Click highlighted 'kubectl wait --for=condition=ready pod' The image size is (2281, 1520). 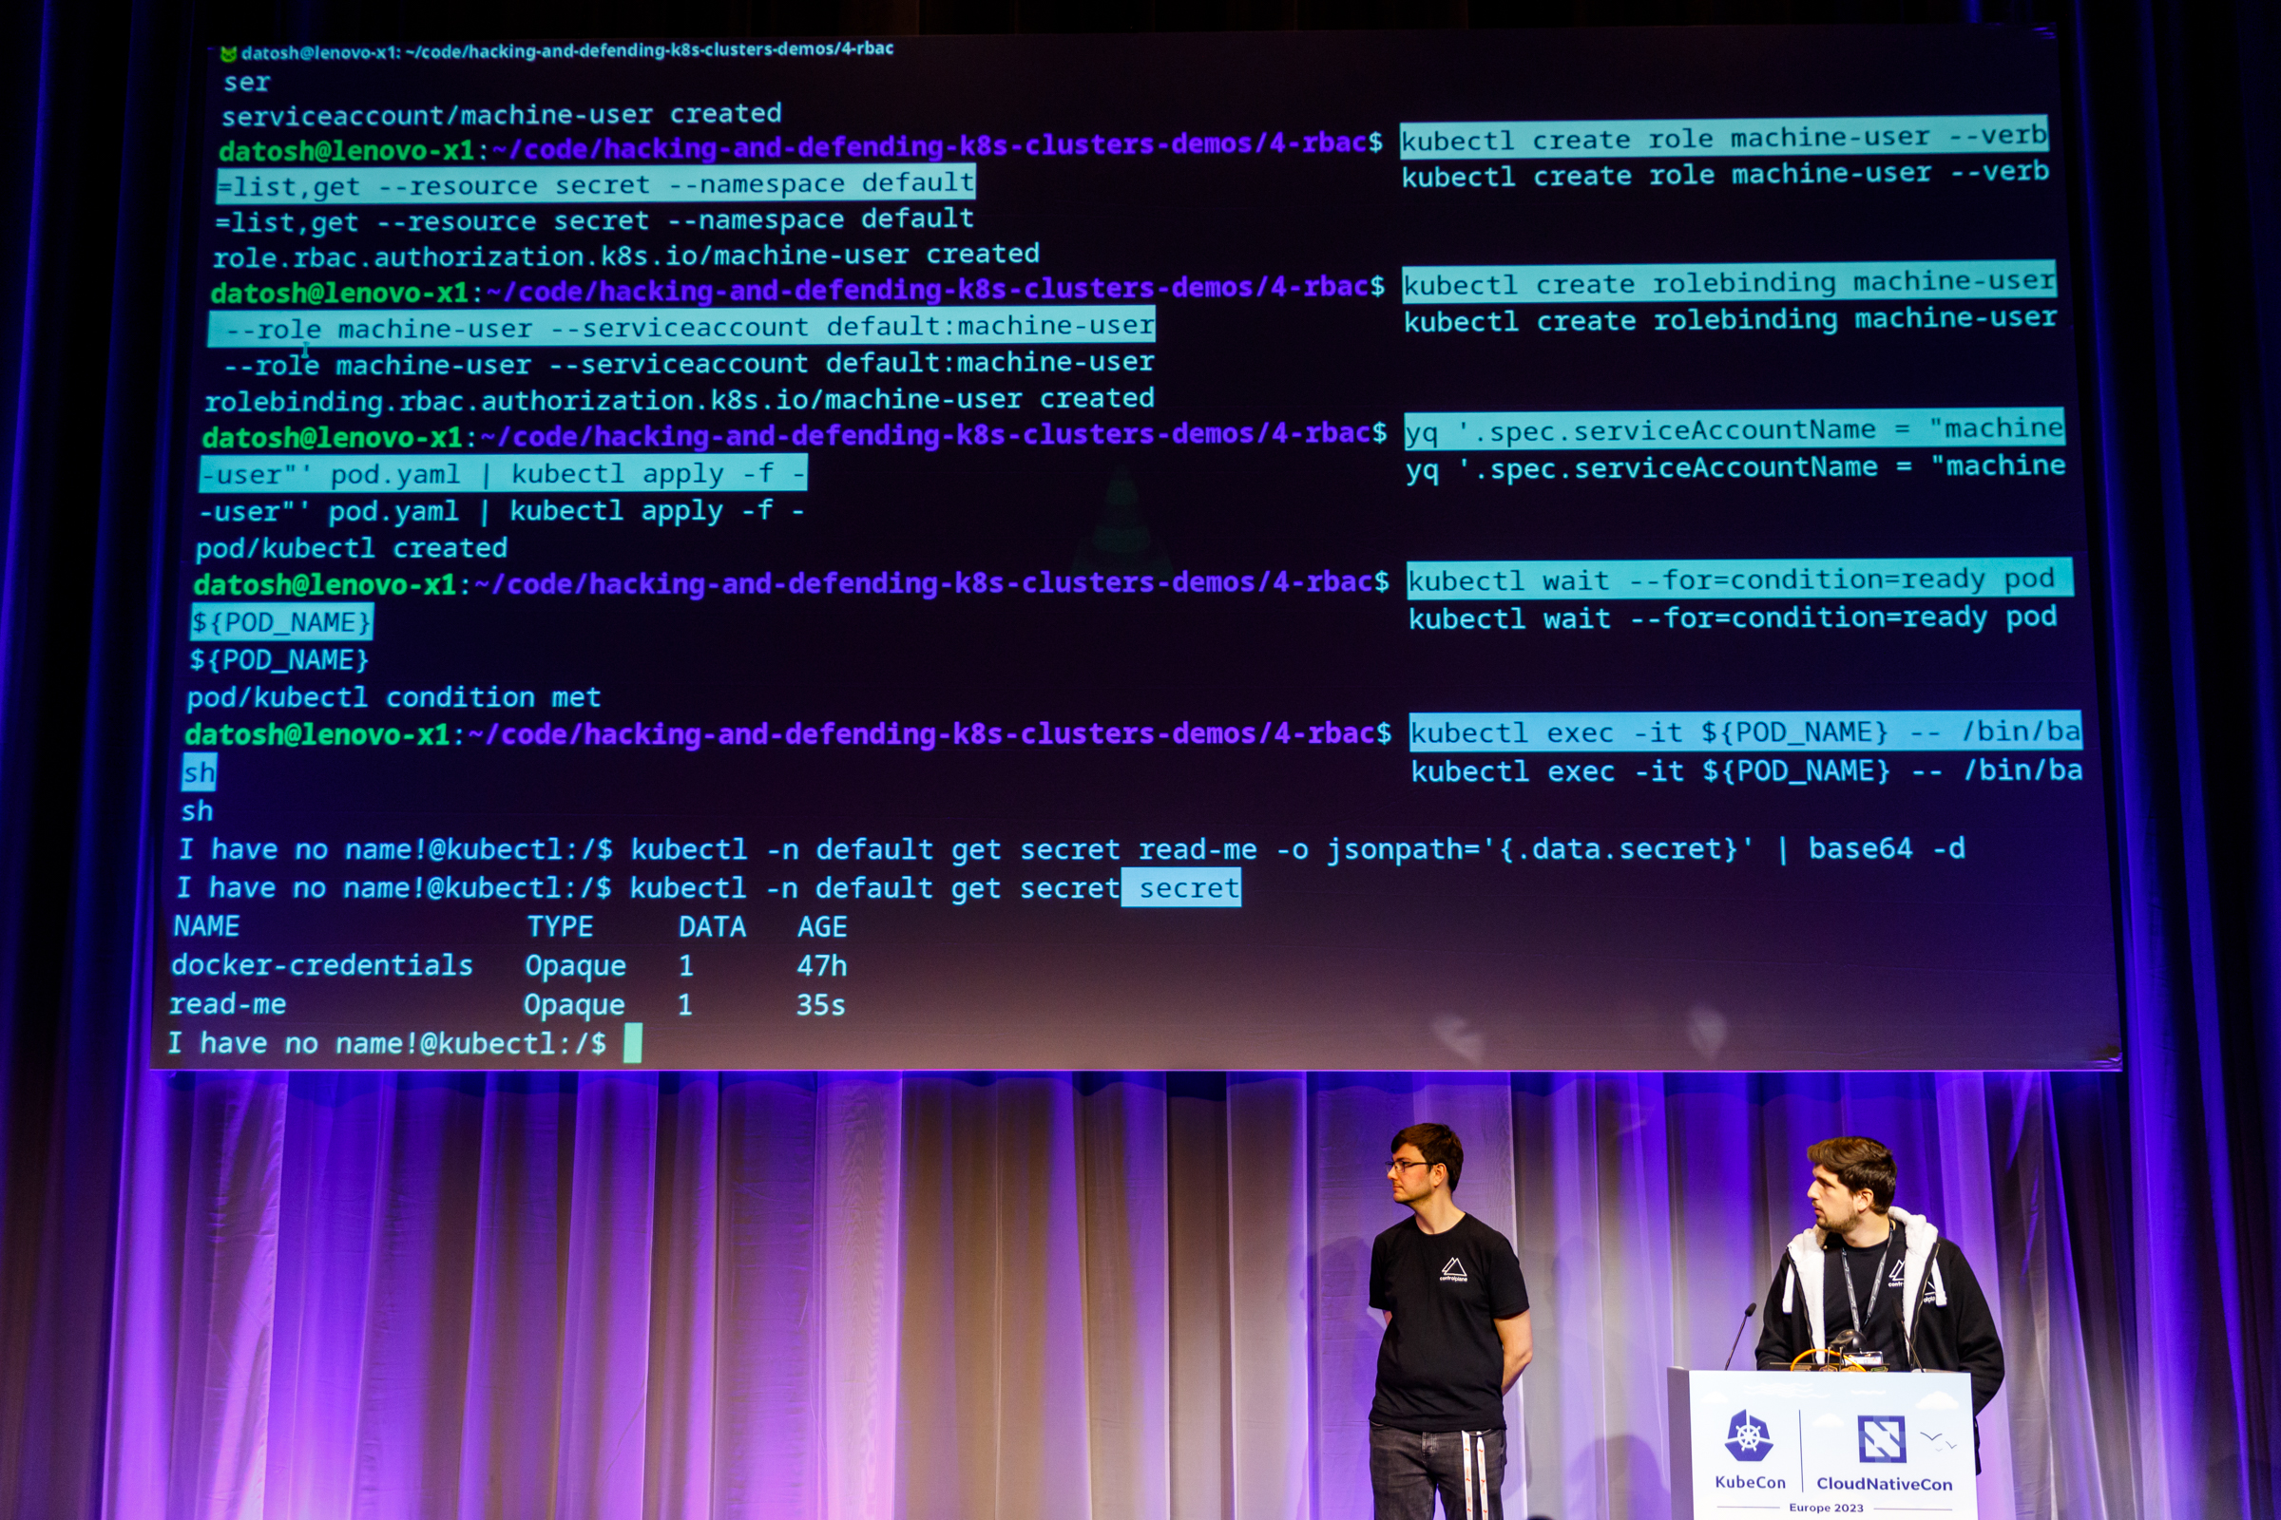[1739, 579]
